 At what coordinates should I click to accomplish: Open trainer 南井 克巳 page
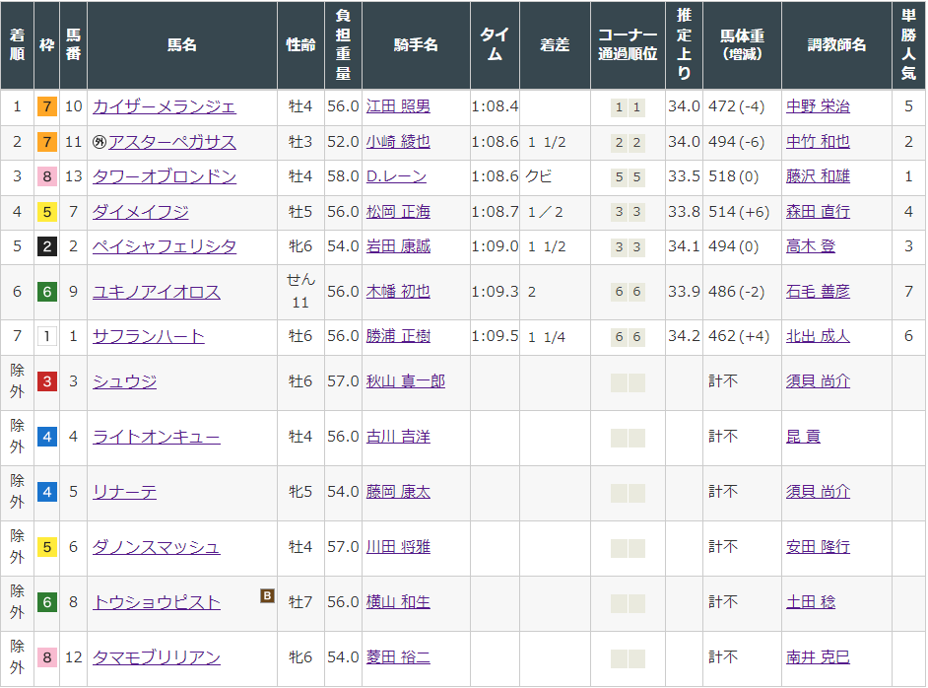tap(818, 657)
